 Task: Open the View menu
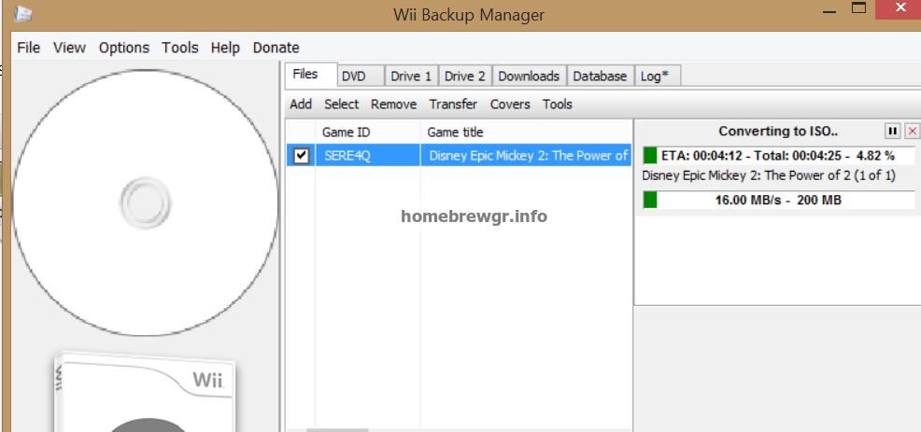tap(69, 48)
